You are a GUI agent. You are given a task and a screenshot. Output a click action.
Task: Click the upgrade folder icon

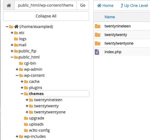[x=26, y=118]
